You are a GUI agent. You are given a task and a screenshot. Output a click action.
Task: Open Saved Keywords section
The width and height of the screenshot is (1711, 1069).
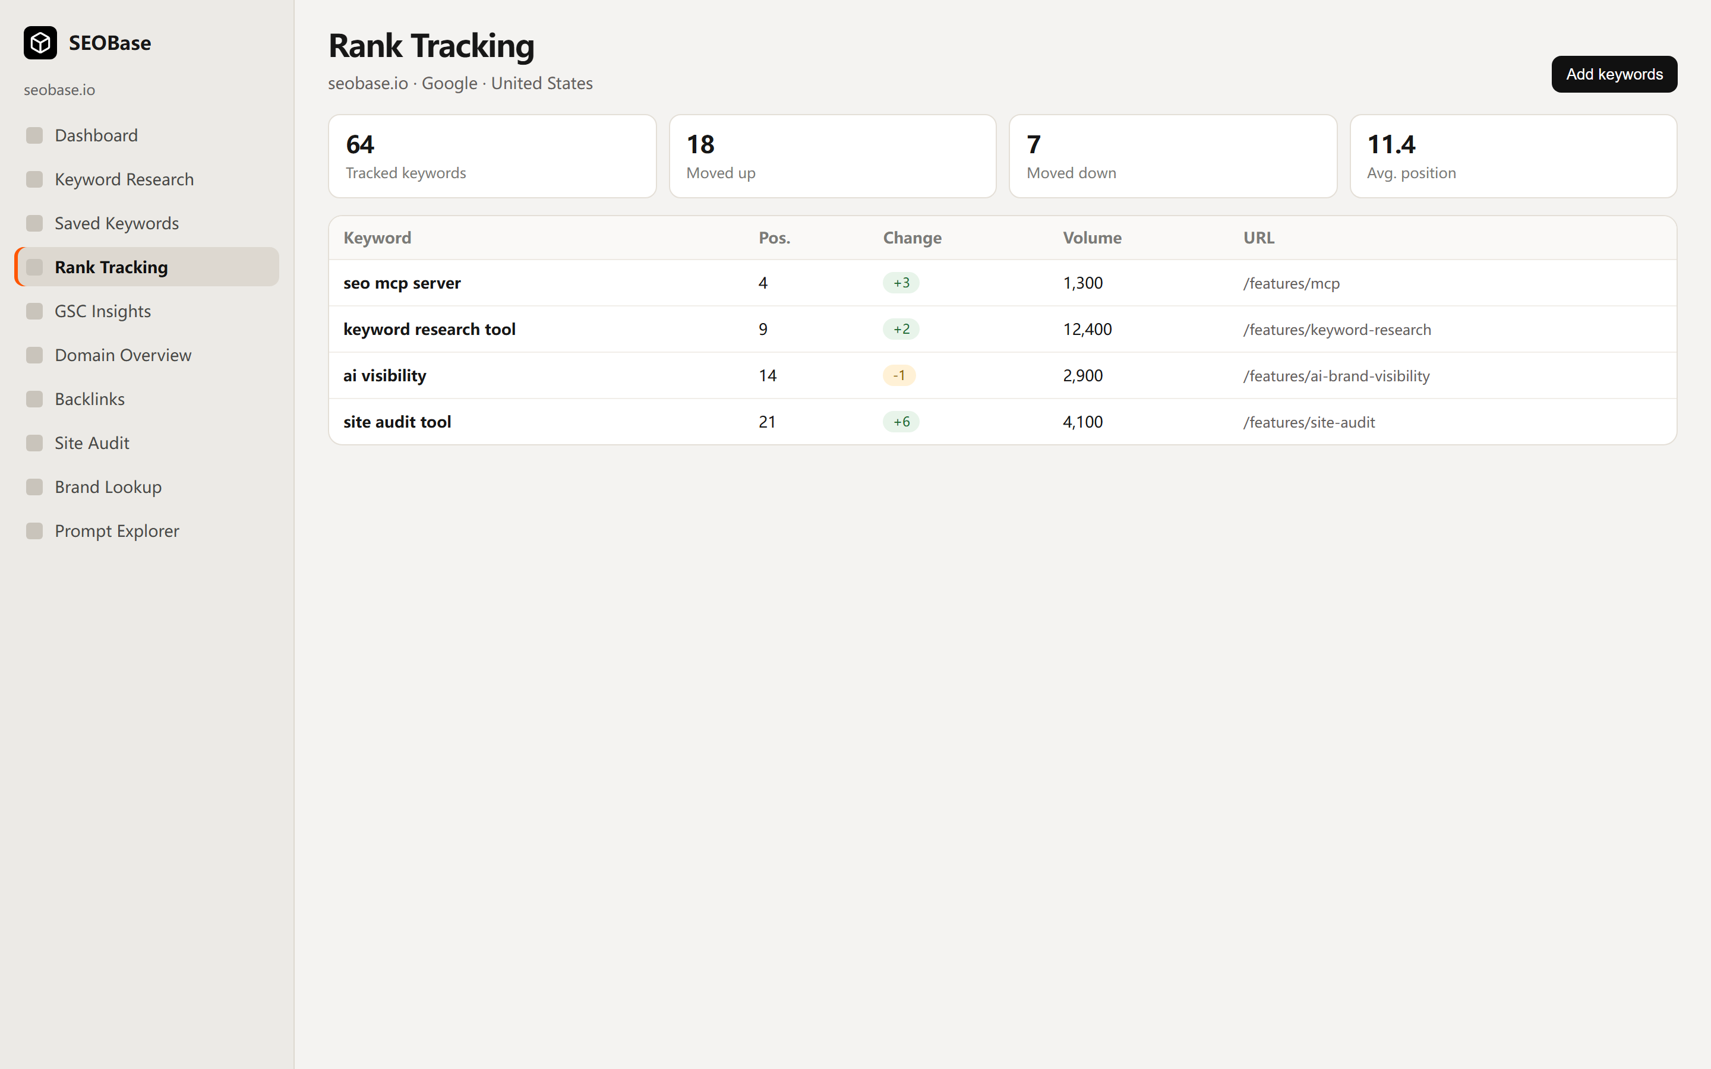click(x=146, y=223)
